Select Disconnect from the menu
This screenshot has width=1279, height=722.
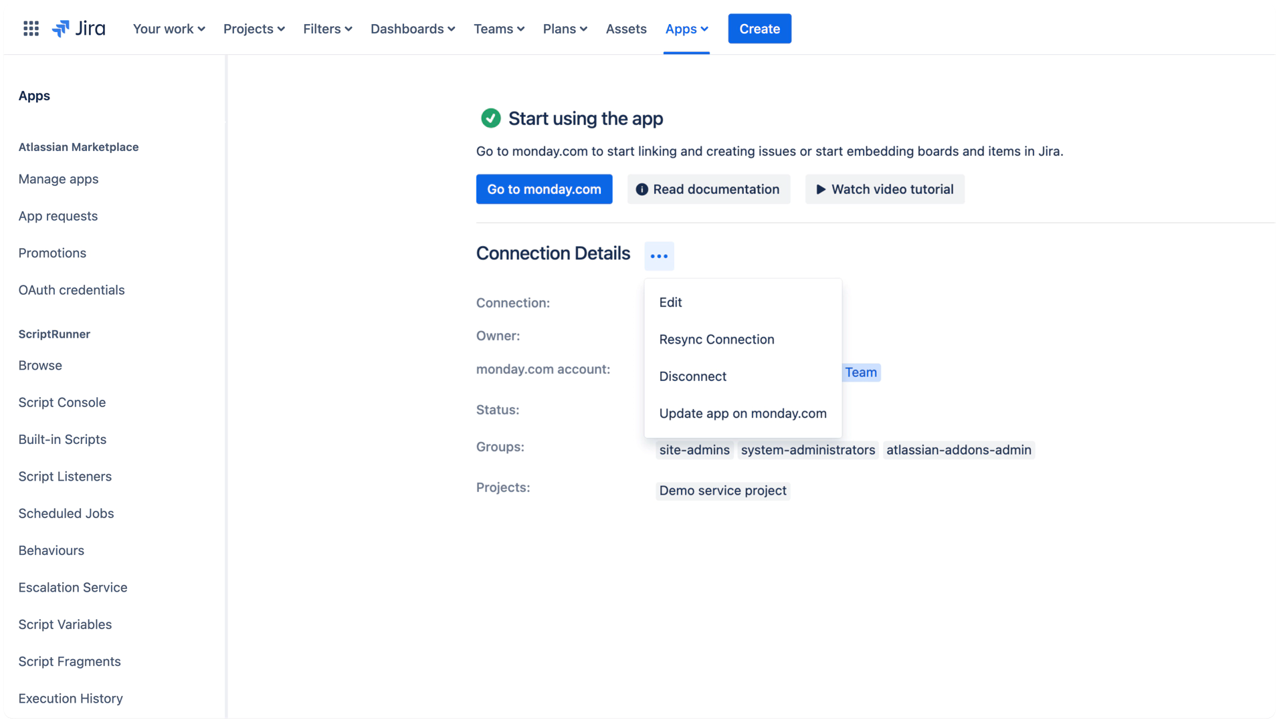click(x=743, y=376)
